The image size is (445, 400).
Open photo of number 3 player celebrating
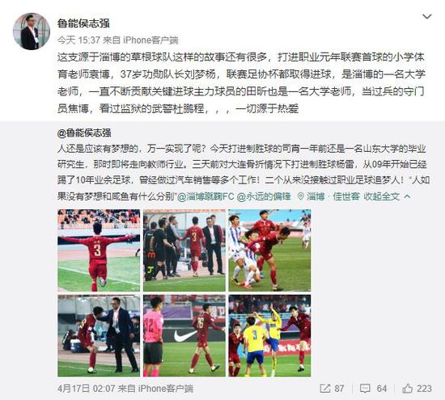[x=99, y=251]
